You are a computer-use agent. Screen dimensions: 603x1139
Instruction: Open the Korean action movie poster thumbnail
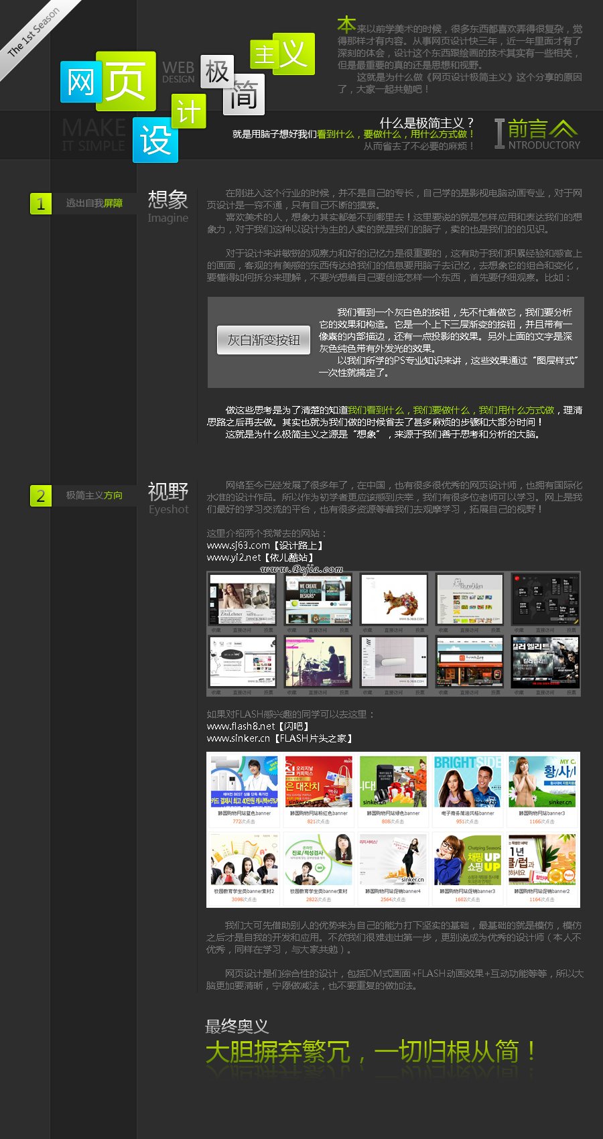[545, 662]
